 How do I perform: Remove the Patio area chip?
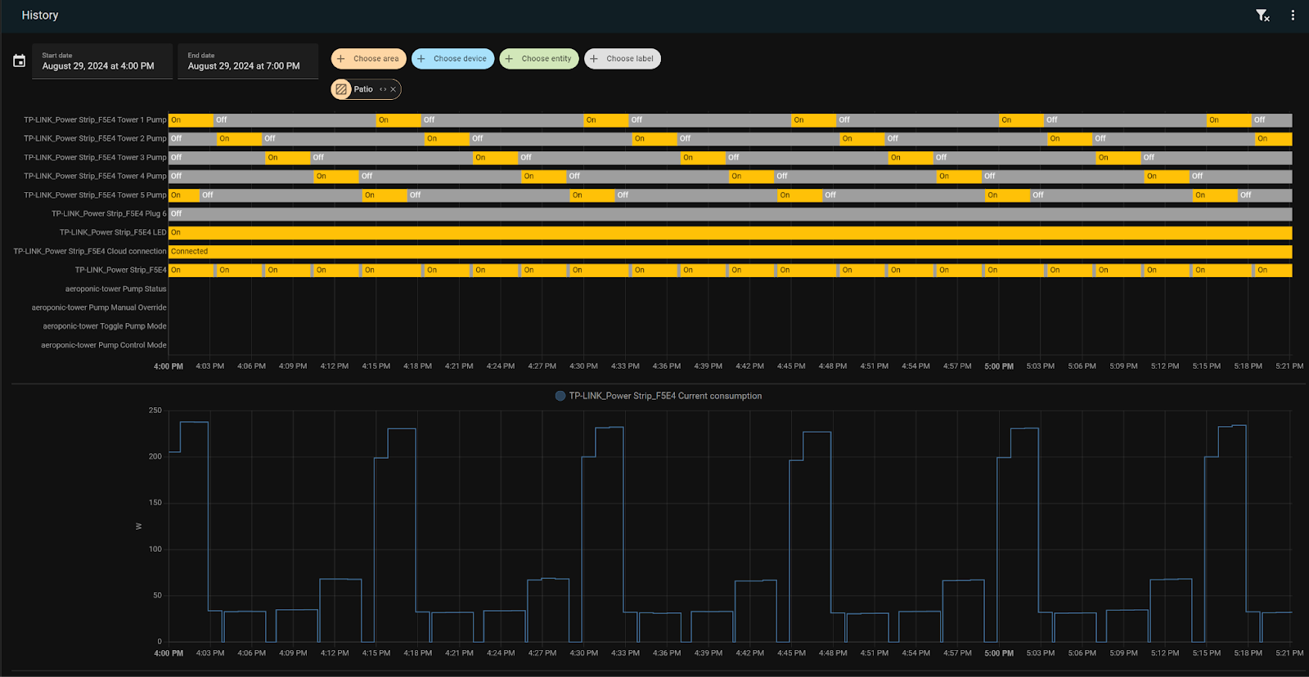pyautogui.click(x=394, y=89)
